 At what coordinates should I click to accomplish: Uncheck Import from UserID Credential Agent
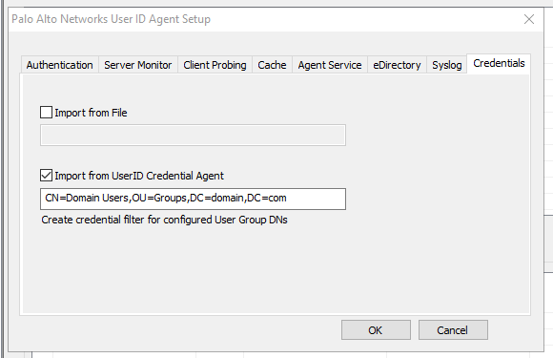point(46,175)
